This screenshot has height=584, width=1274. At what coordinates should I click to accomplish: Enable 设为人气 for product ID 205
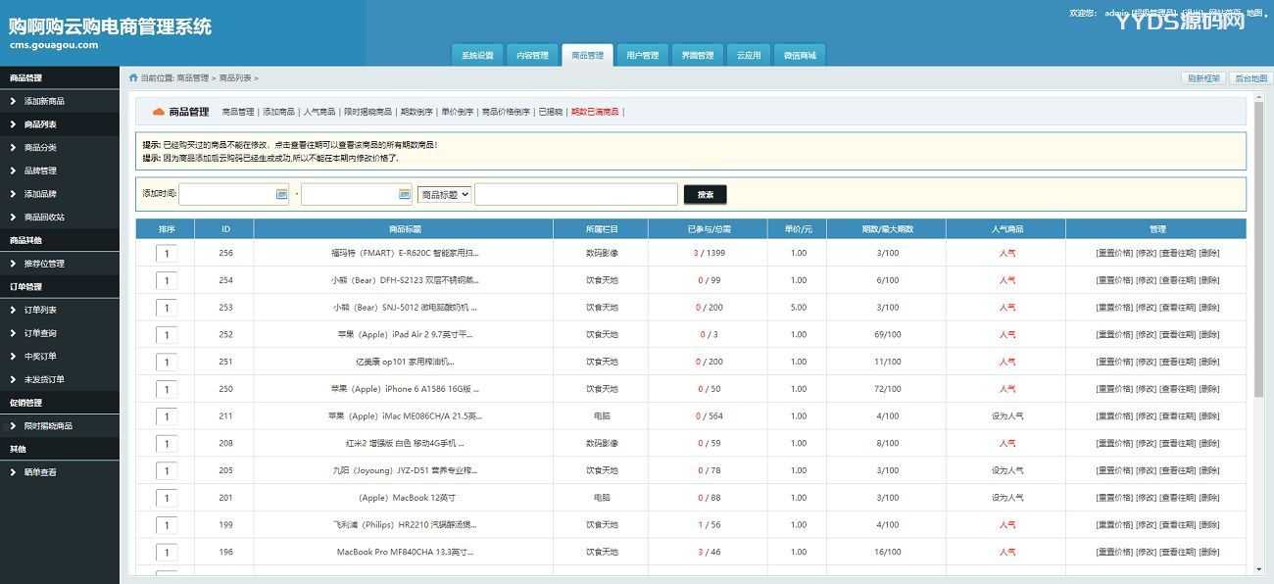[1006, 470]
